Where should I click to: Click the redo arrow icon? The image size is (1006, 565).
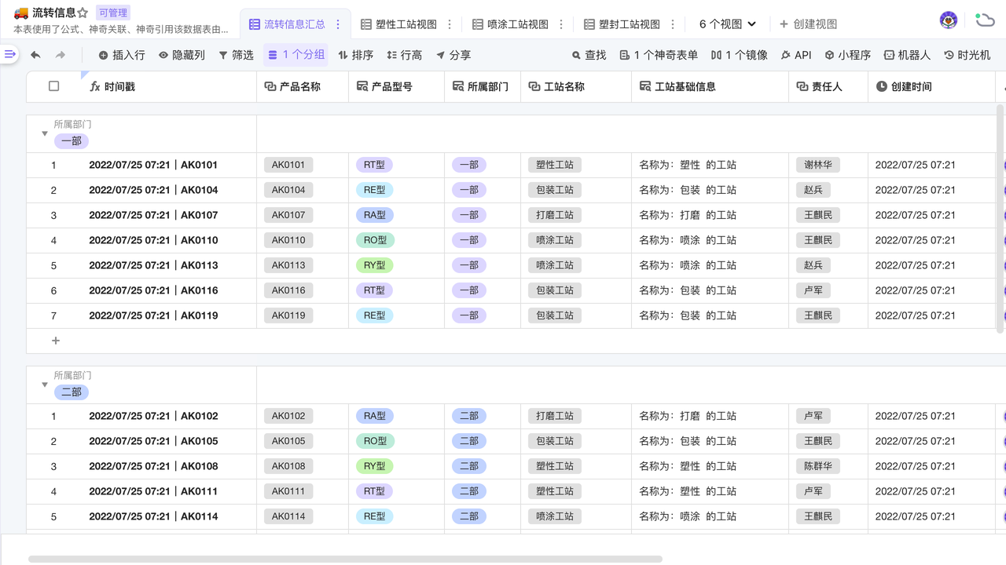(61, 55)
